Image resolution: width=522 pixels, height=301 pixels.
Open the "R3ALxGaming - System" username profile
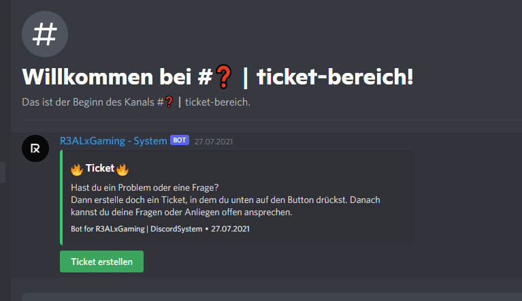tap(114, 141)
